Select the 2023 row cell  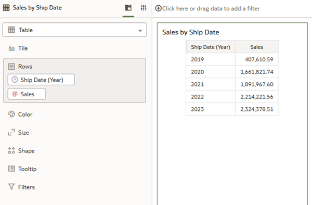(x=211, y=109)
